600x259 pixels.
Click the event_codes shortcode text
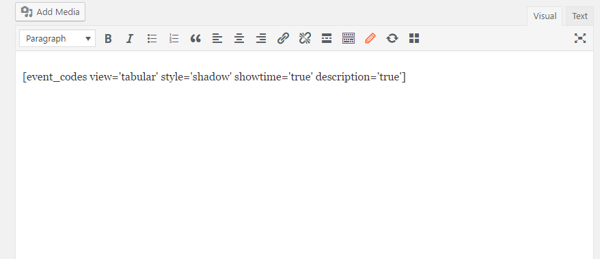click(215, 77)
